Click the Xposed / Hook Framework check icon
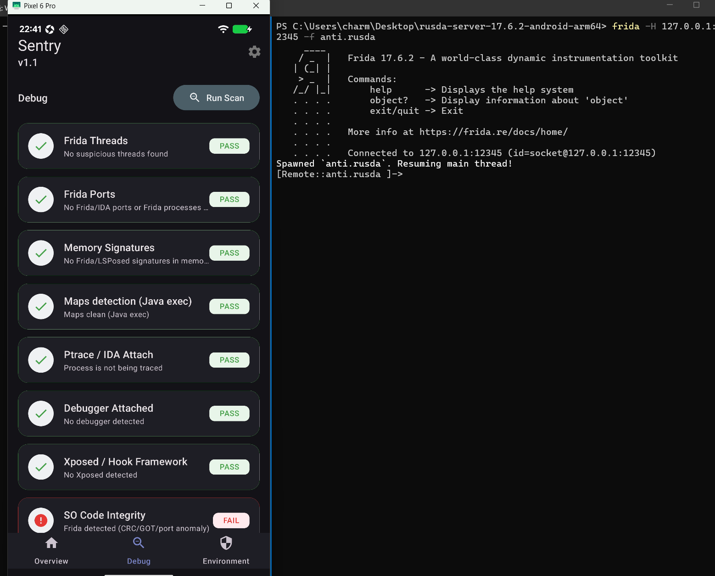Image resolution: width=715 pixels, height=576 pixels. (x=41, y=467)
